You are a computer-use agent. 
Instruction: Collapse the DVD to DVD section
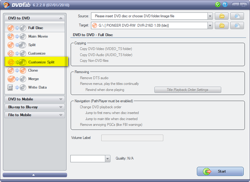click(35, 18)
